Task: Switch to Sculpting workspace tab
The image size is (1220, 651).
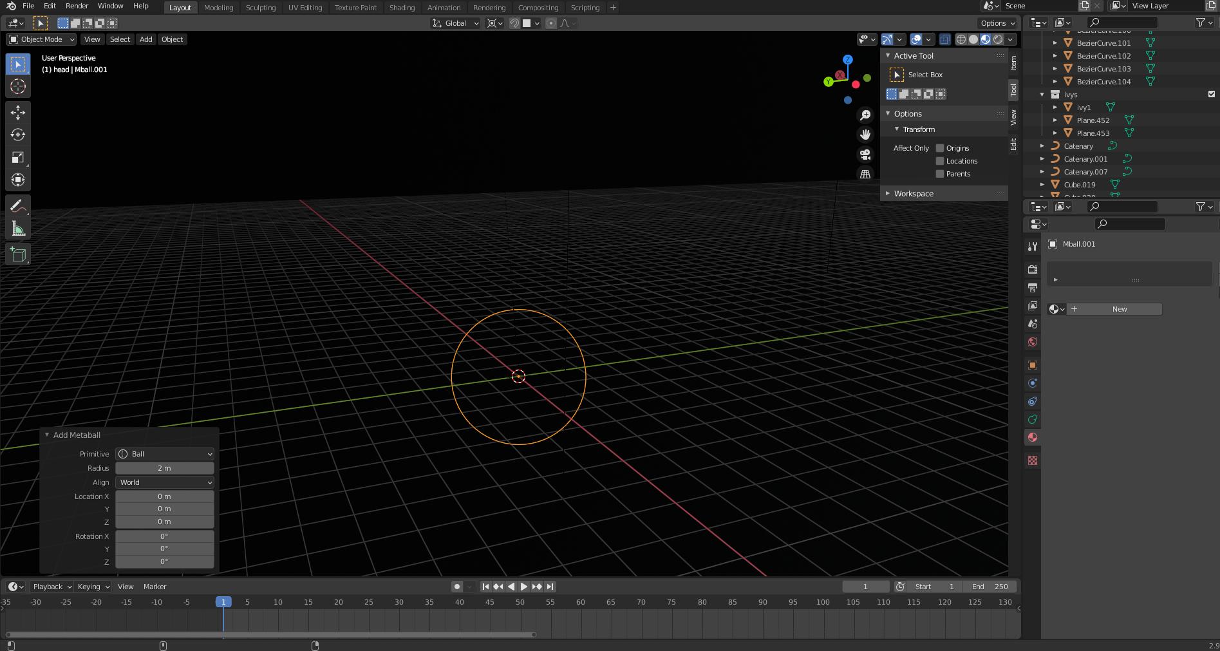Action: pos(261,8)
